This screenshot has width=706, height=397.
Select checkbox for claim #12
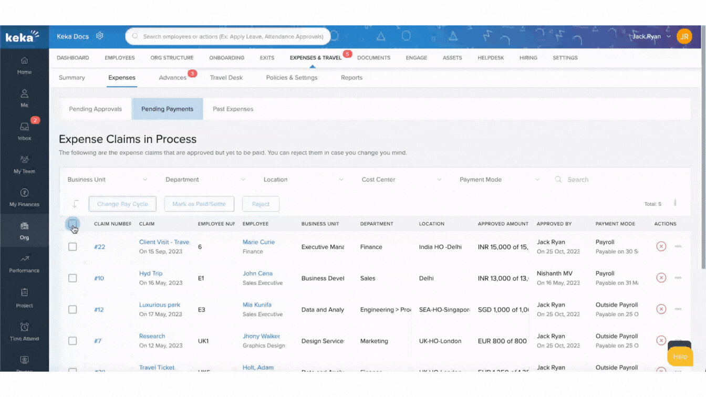point(72,310)
